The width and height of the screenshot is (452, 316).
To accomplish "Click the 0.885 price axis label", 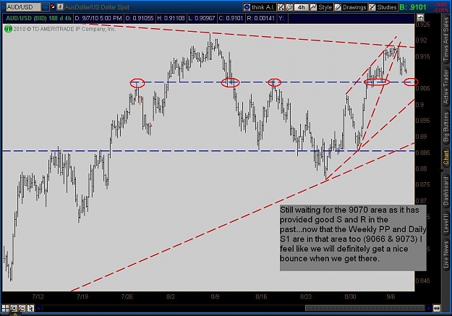I will (x=422, y=153).
